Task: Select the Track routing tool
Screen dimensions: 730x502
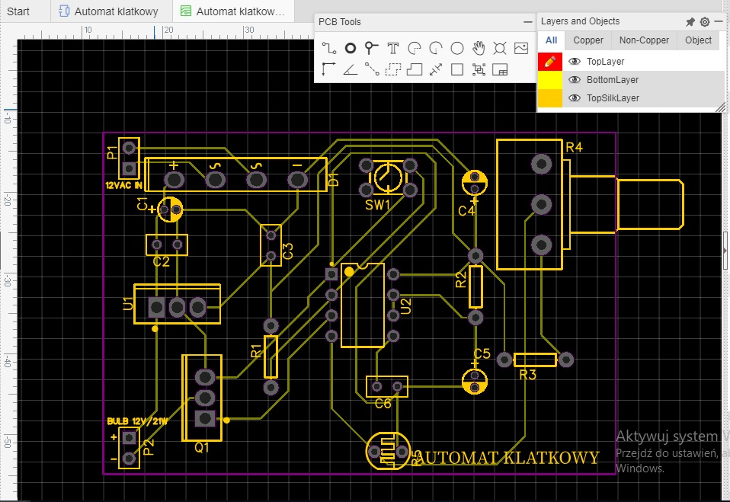Action: (x=328, y=48)
